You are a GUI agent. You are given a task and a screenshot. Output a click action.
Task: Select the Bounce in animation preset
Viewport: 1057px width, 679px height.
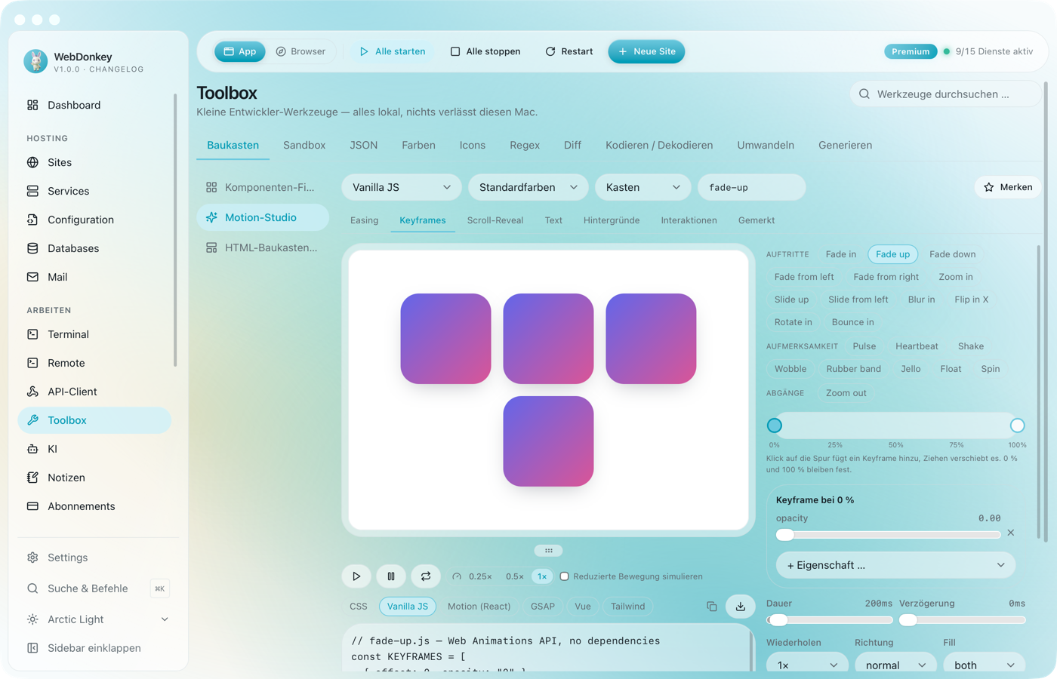click(x=852, y=322)
